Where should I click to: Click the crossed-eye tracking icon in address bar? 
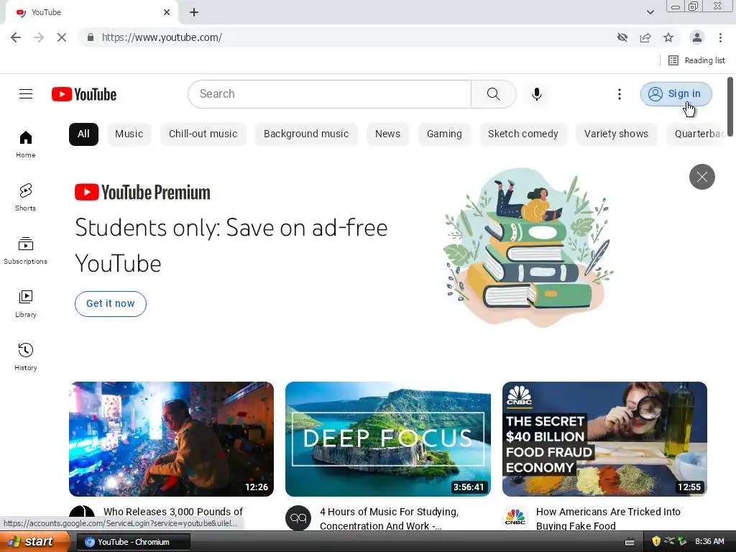[x=622, y=37]
